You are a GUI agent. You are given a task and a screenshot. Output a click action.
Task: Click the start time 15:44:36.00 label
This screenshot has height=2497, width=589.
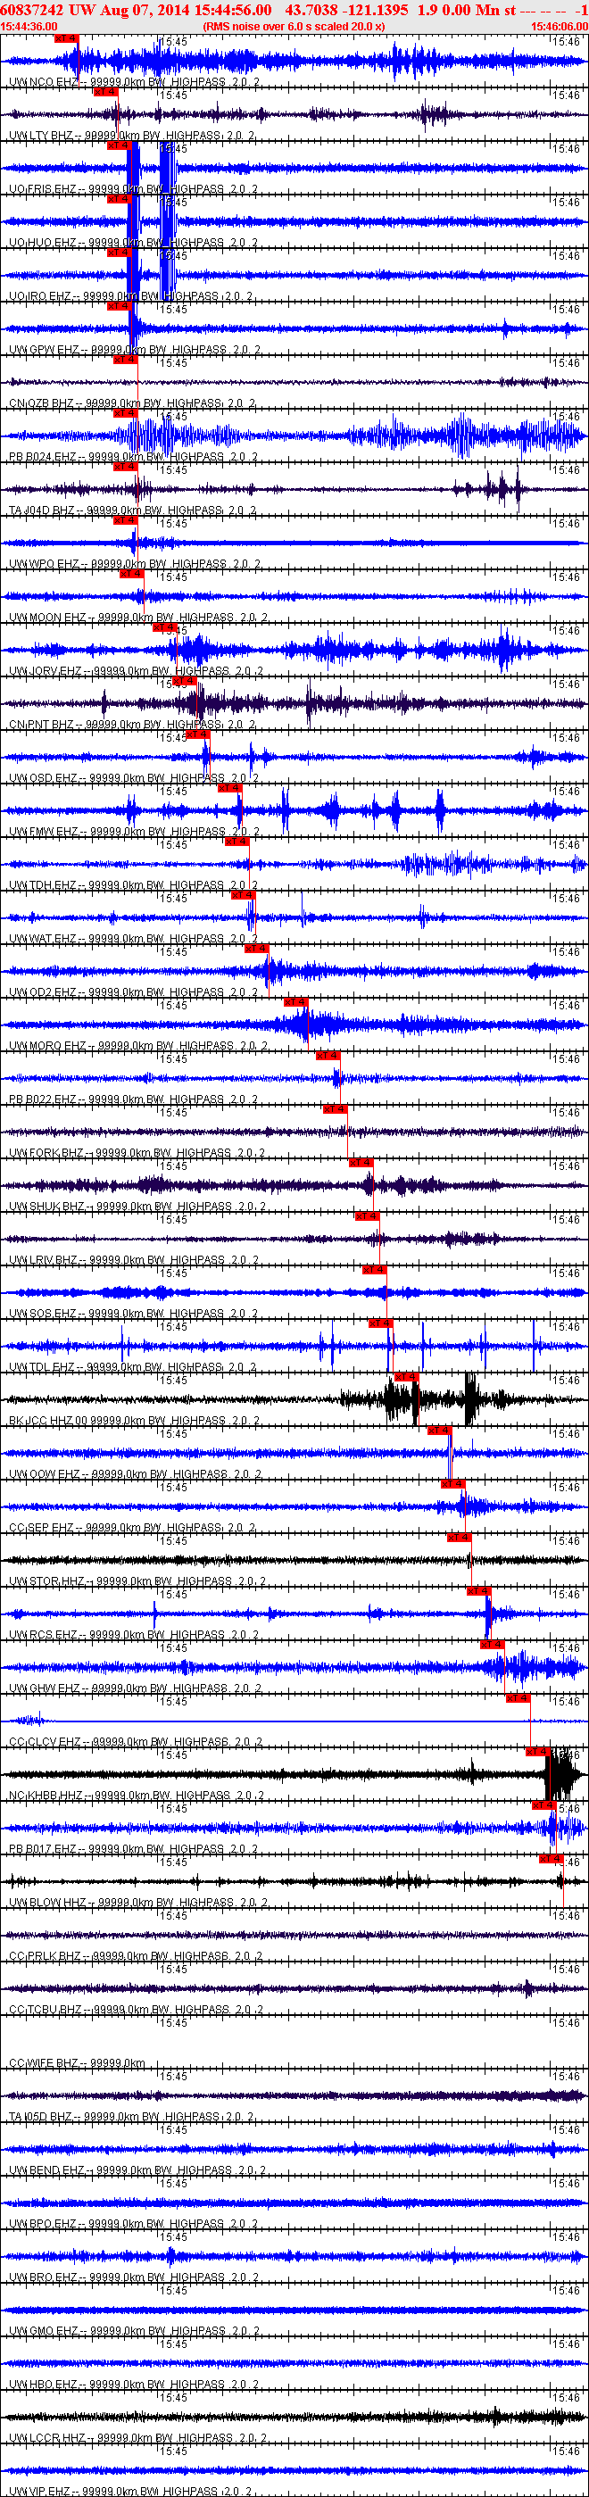29,26
